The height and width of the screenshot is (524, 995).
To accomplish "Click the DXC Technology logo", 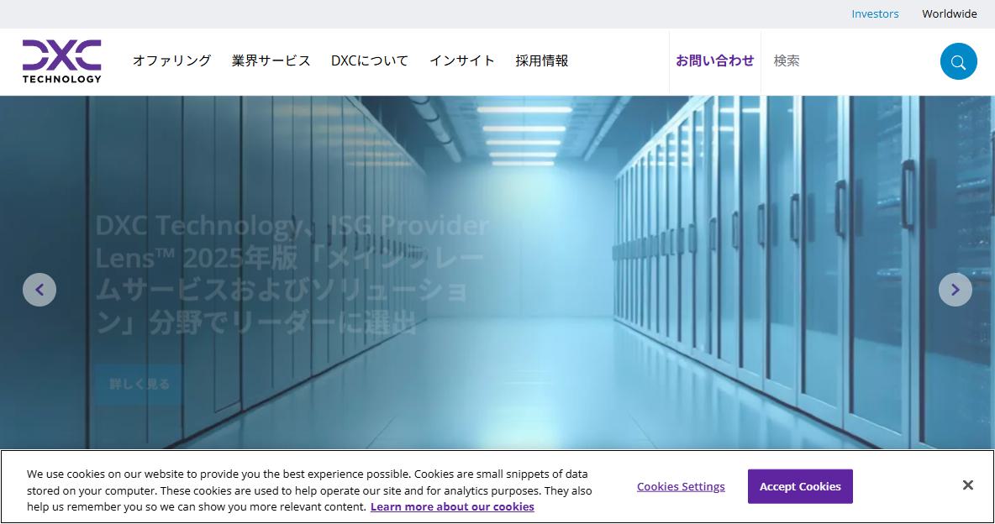I will (61, 61).
